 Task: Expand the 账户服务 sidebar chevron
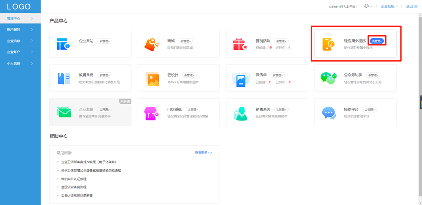(x=32, y=29)
